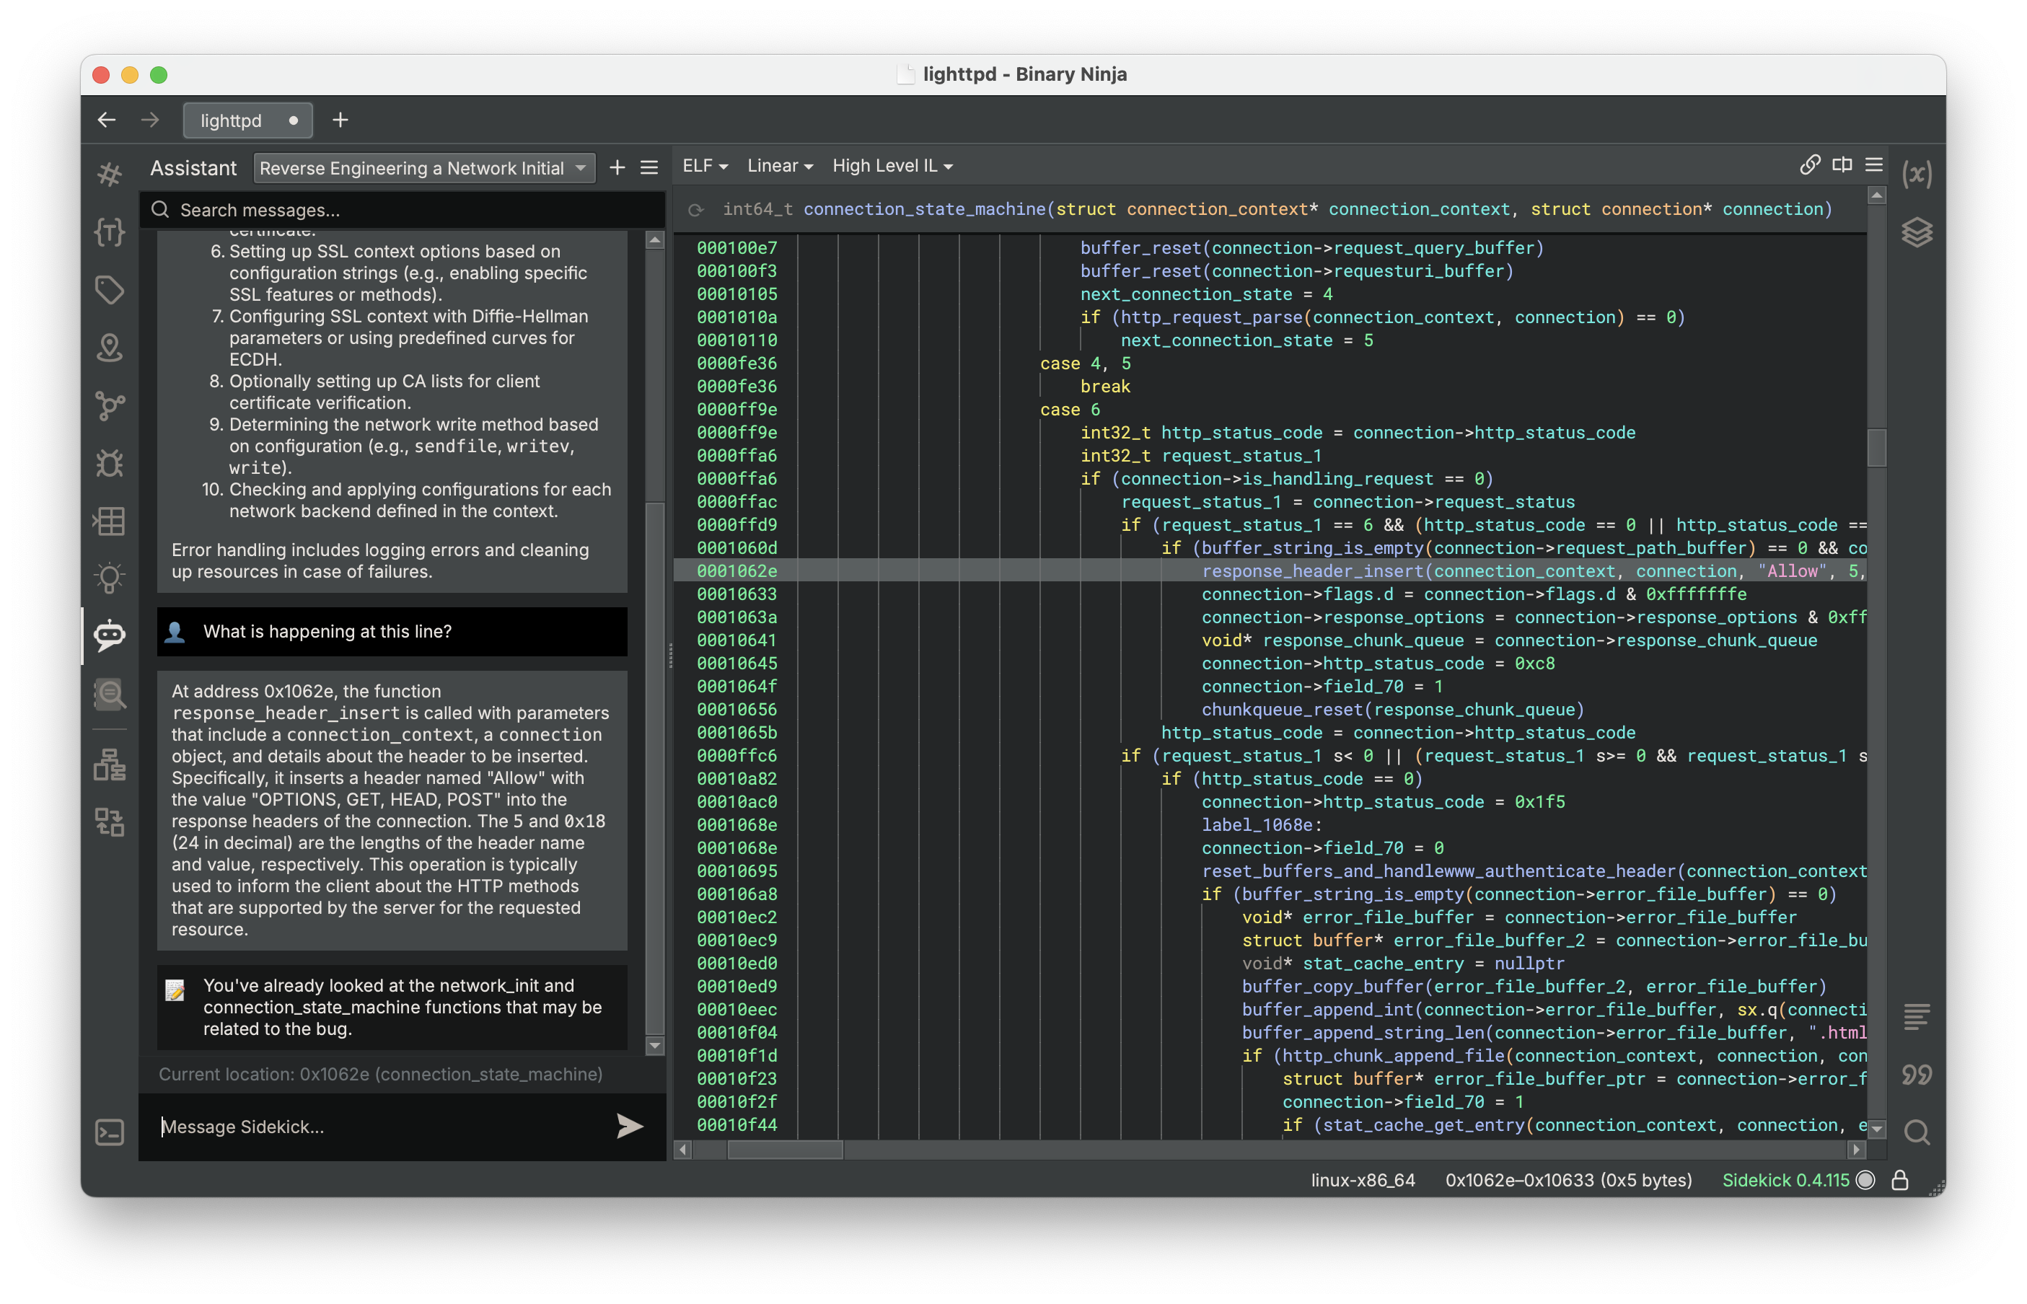The width and height of the screenshot is (2027, 1304).
Task: Click the link sync icon above code view
Action: pos(1809,165)
